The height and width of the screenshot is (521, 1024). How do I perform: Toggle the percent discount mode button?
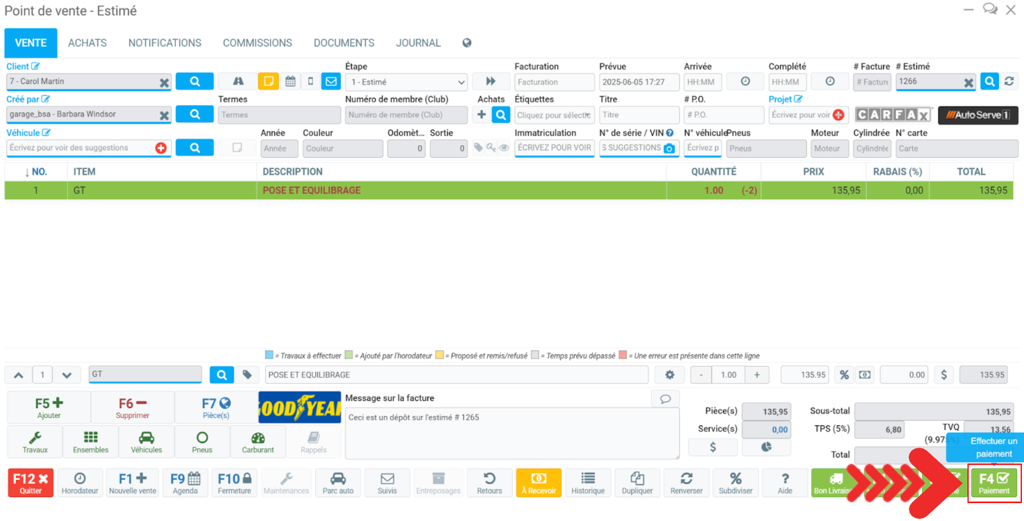pos(844,375)
